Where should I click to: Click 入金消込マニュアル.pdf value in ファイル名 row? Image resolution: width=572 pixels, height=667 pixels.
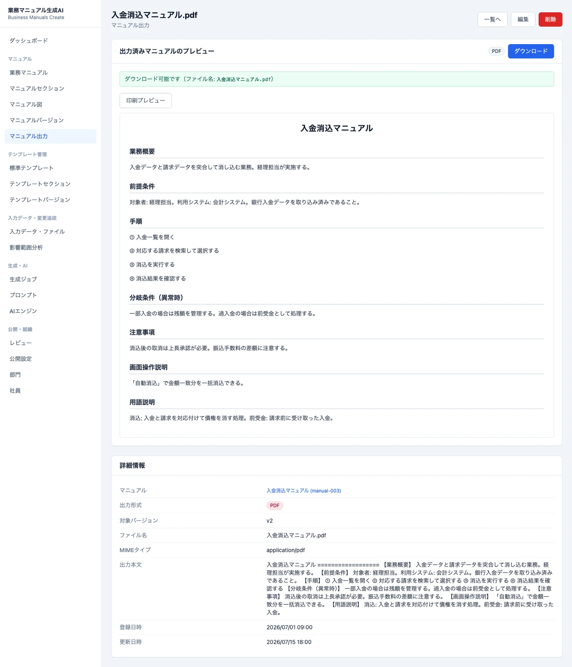296,535
